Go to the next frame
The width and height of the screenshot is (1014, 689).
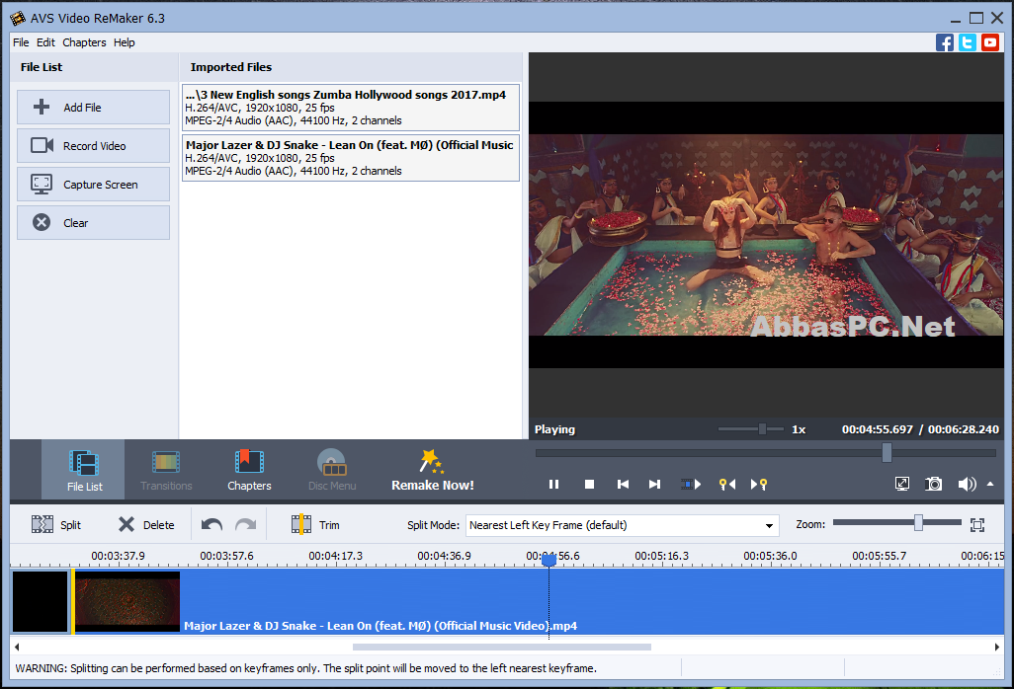click(x=654, y=485)
